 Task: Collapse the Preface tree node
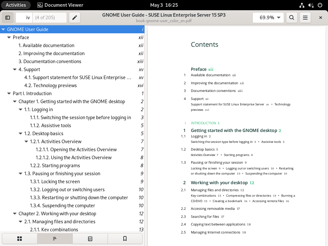[x=9, y=37]
